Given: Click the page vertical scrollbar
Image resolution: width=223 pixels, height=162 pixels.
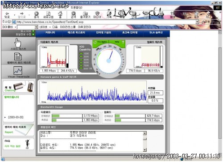Looking at the screenshot, I should coord(220,94).
